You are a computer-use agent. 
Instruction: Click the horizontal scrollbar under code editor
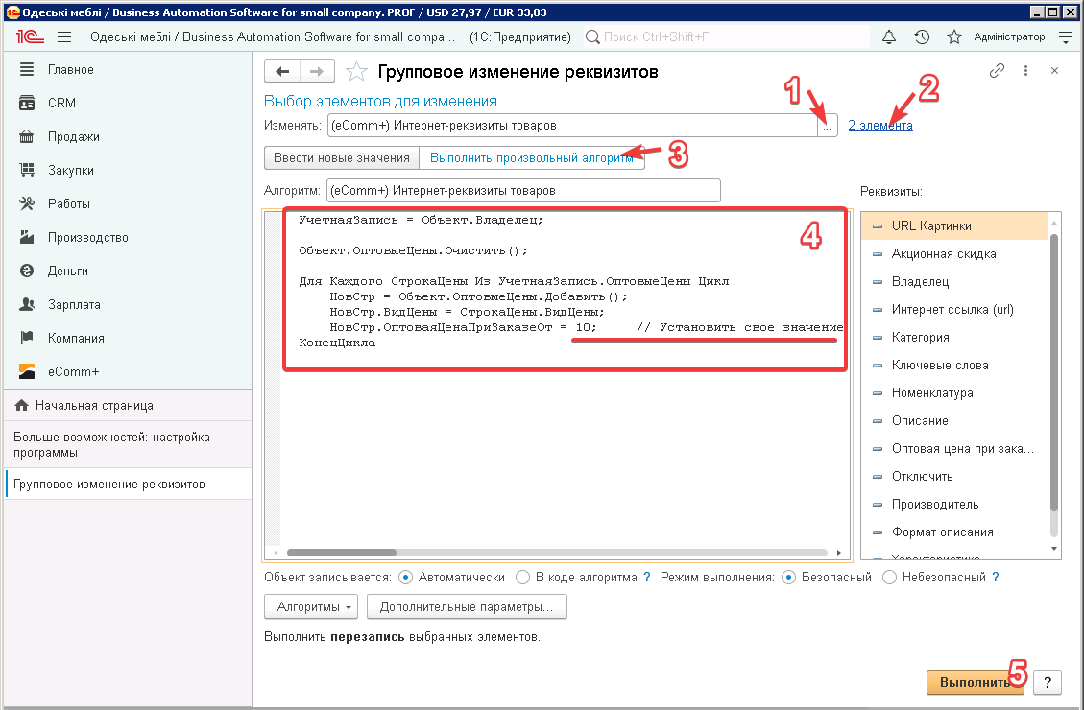coord(557,553)
